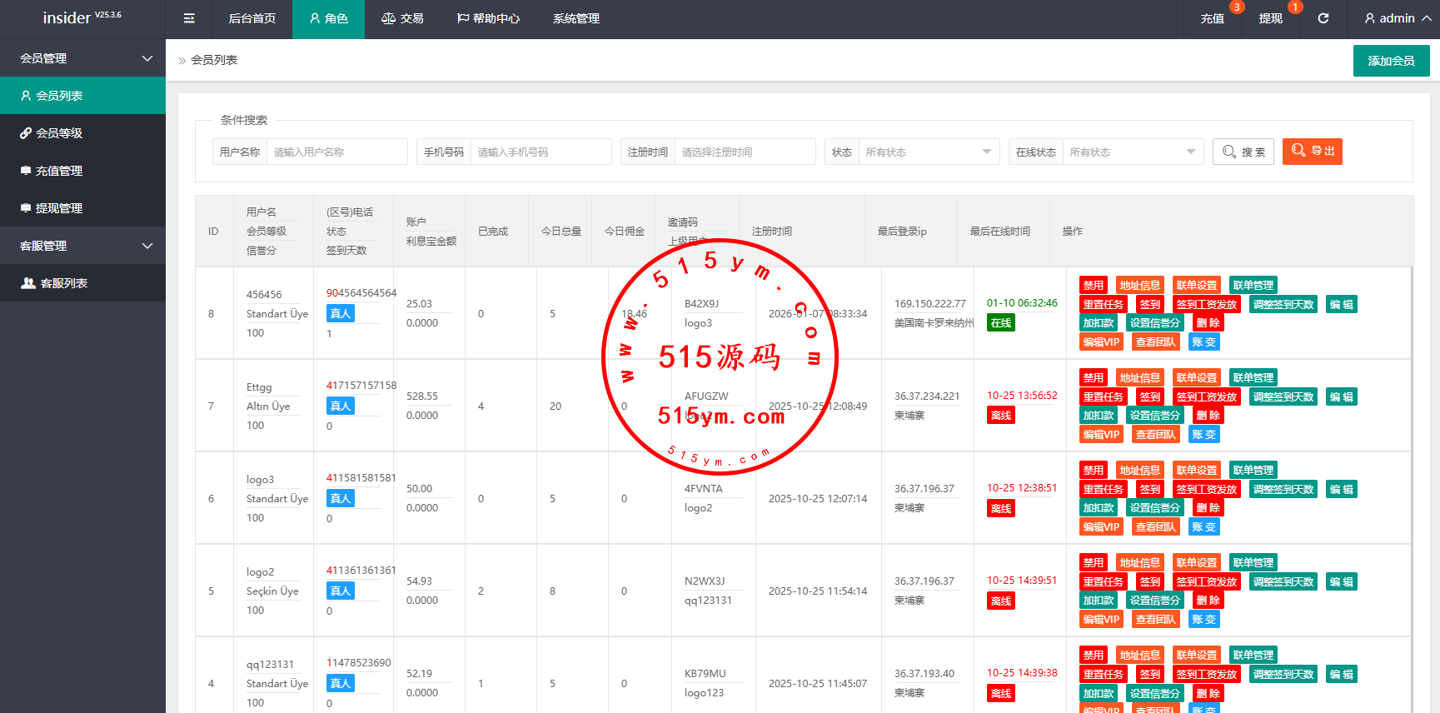This screenshot has height=713, width=1440.
Task: Open 会员等级 in the sidebar
Action: (x=58, y=133)
